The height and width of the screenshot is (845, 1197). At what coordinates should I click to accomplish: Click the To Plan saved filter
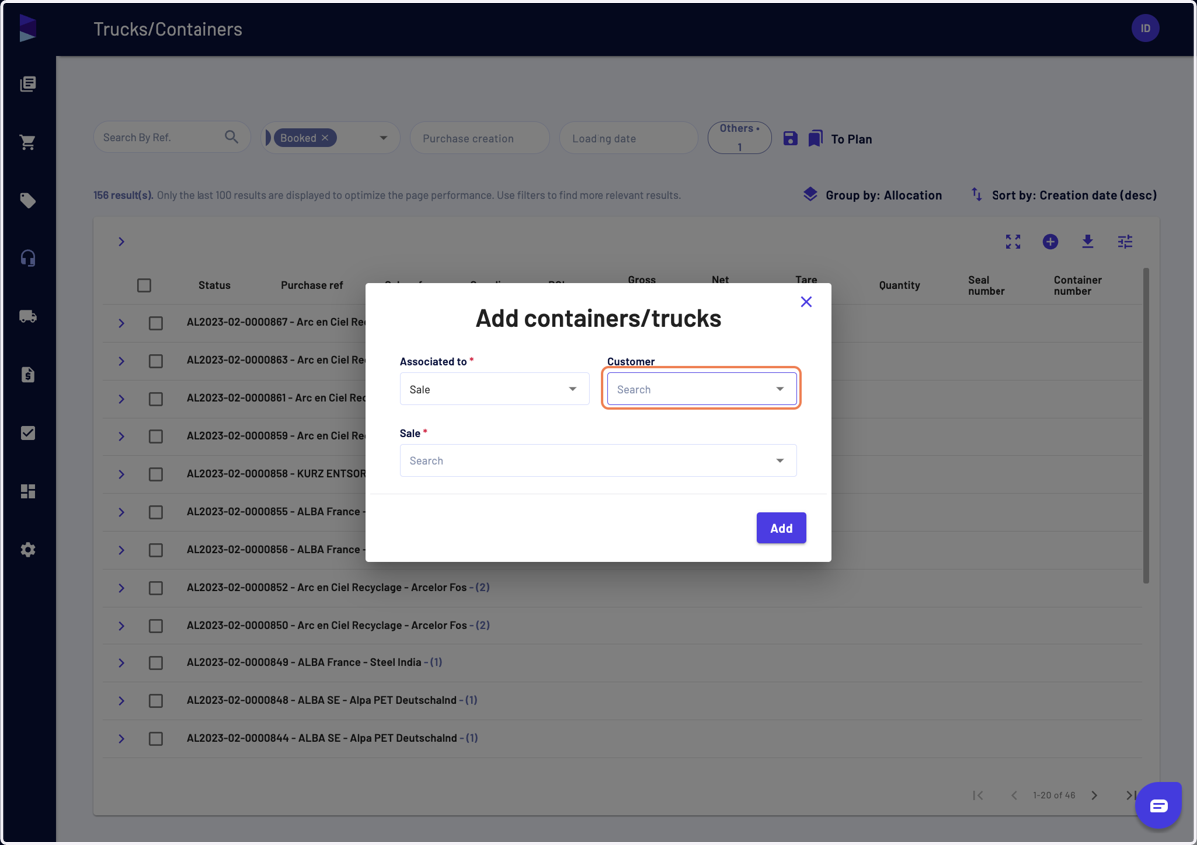851,139
